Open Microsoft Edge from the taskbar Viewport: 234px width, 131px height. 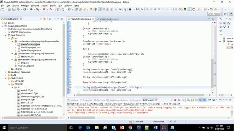point(80,128)
